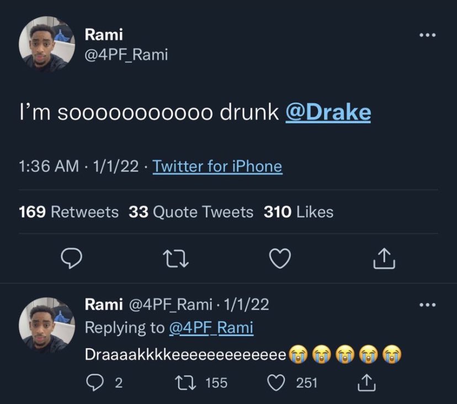Open the Twitter for iPhone link
Image resolution: width=457 pixels, height=404 pixels.
pos(217,167)
